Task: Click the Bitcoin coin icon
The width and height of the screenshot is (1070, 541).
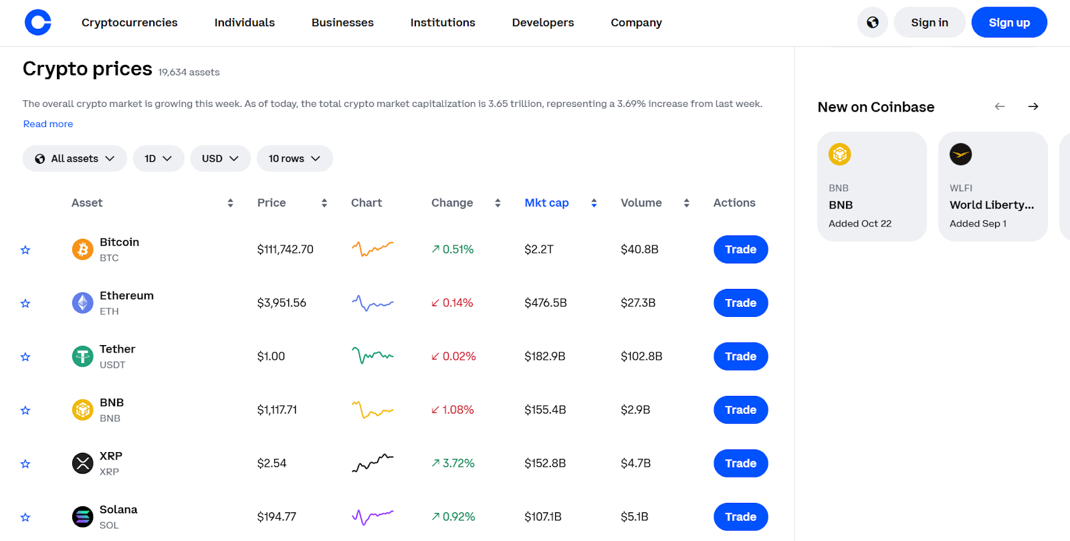Action: [83, 249]
